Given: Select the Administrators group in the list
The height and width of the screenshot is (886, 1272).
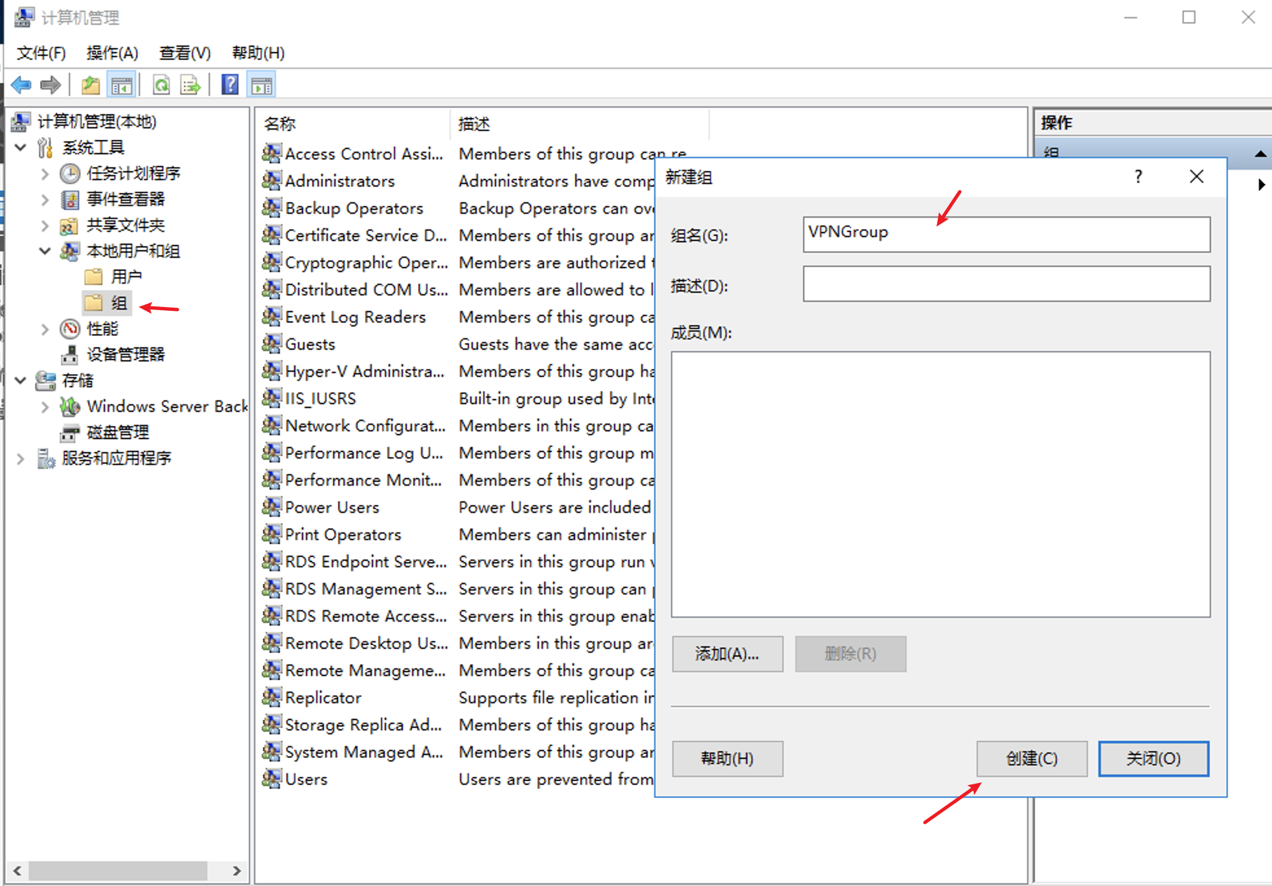Looking at the screenshot, I should pos(339,181).
